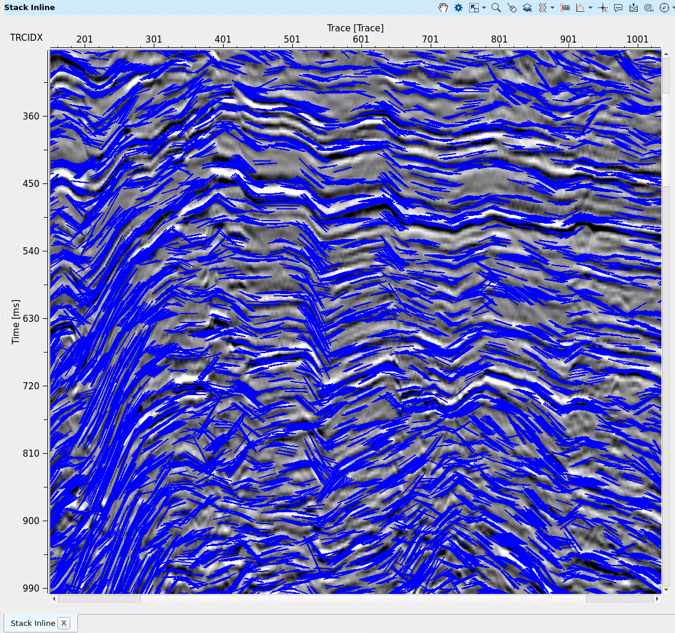
Task: Select the tape measure tool
Action: 649,8
